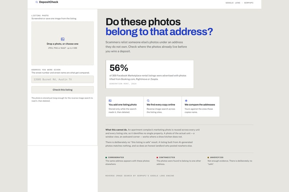Click the green Corroborated status swatch
Viewport: 289px width, 192px height.
click(x=106, y=157)
